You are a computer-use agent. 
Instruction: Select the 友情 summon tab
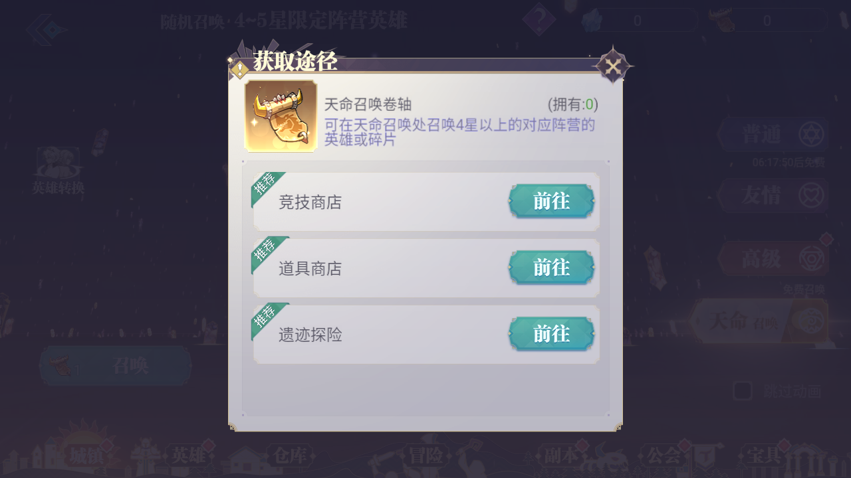773,196
